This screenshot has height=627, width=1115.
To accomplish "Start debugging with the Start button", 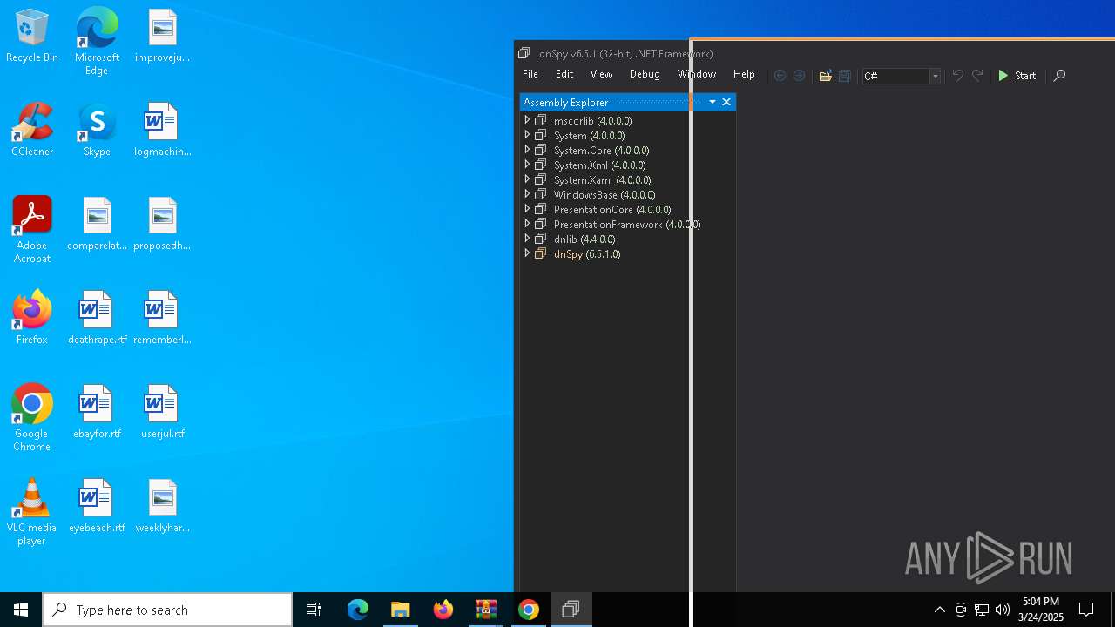I will 1017,76.
